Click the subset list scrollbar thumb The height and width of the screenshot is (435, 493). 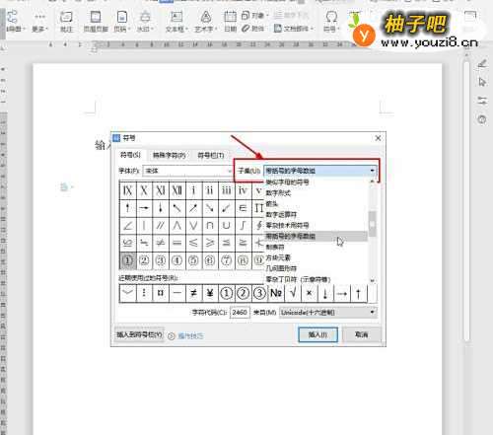pyautogui.click(x=372, y=224)
